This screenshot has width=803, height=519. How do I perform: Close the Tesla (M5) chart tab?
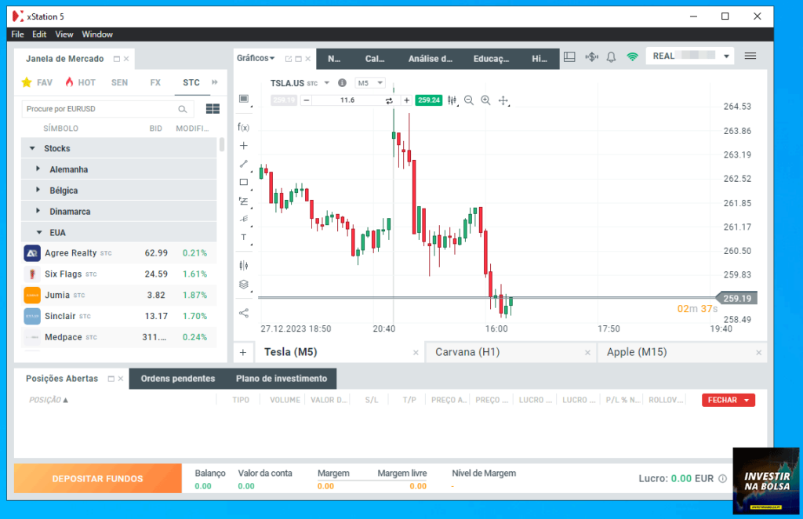coord(416,353)
